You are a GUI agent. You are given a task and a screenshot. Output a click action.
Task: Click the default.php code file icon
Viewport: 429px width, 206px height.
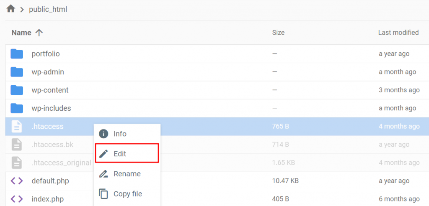(17, 181)
